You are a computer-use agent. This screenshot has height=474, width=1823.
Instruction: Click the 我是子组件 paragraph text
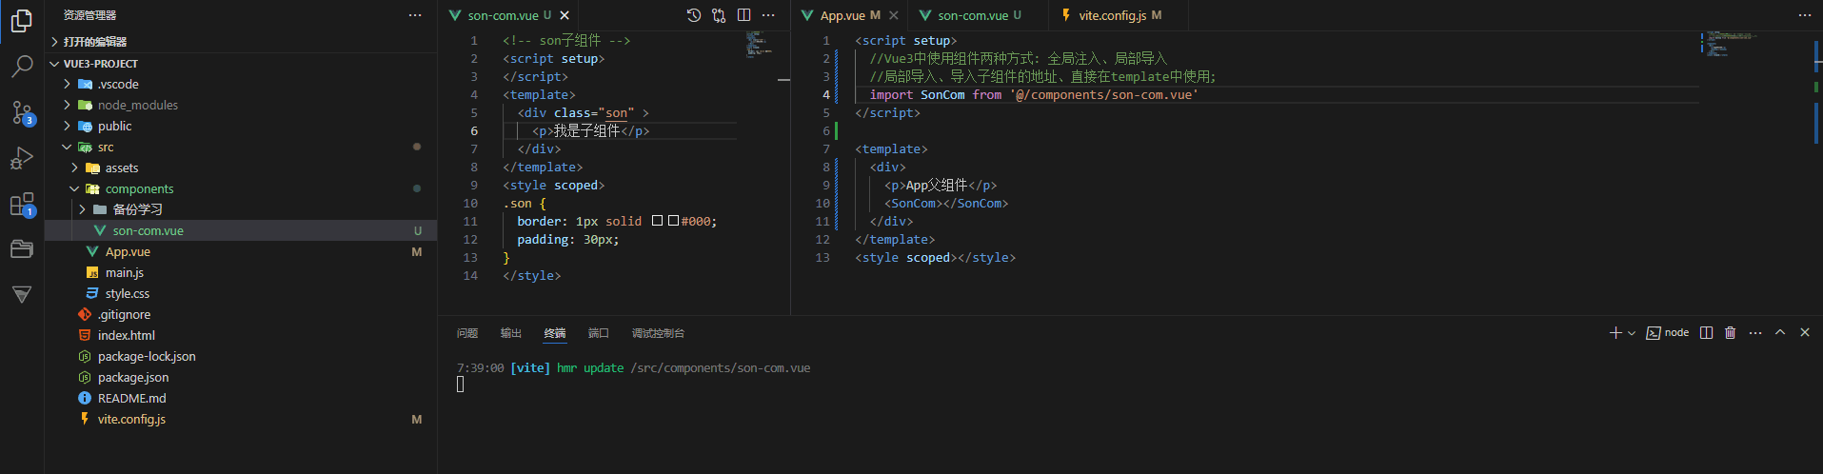[x=587, y=131]
